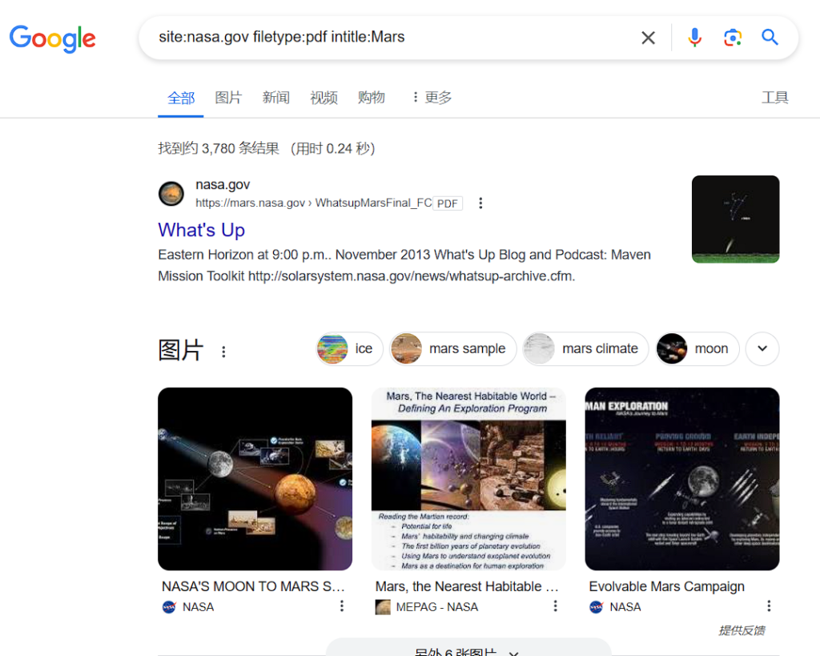
Task: Clear the search query with the X icon
Action: (648, 38)
